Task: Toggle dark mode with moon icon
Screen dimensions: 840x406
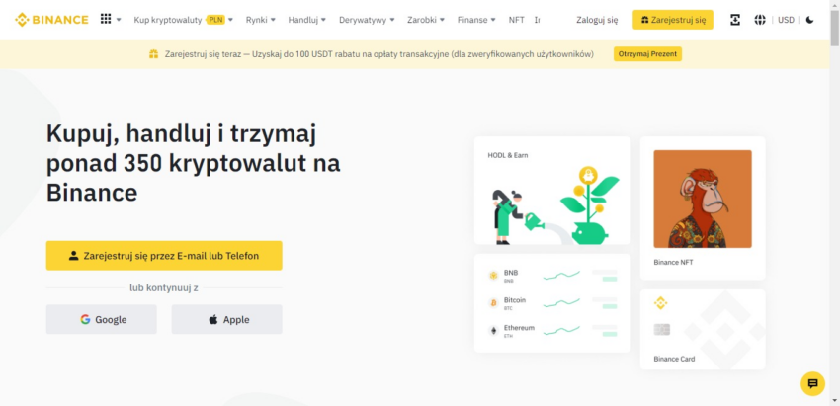Action: point(810,20)
